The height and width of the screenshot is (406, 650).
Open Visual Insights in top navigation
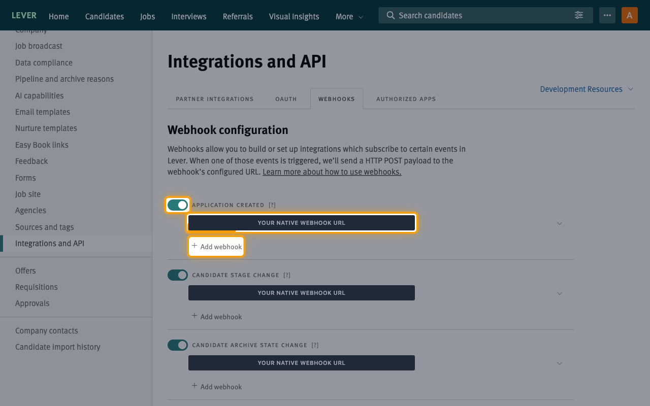click(294, 16)
